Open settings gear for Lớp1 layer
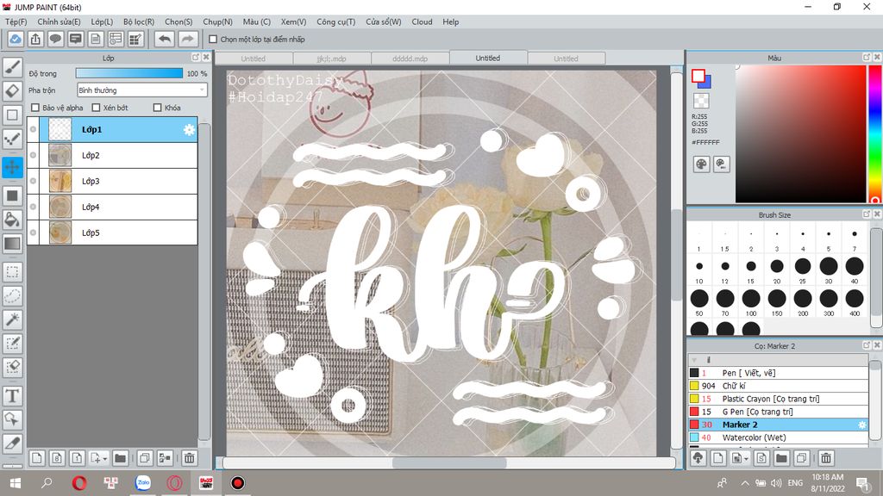The height and width of the screenshot is (496, 883). click(189, 130)
